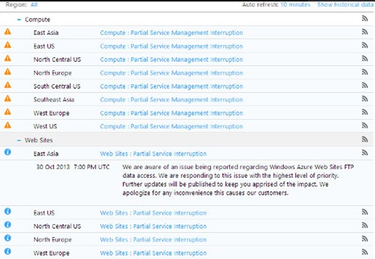375x259 pixels.
Task: Open RSS feed for Compute West Europe
Action: [x=364, y=112]
